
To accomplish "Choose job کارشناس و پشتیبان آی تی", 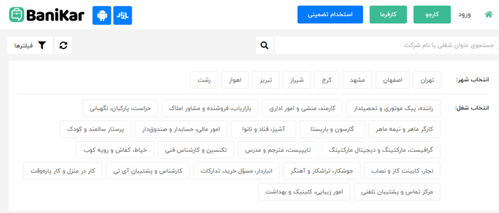I will [x=147, y=171].
